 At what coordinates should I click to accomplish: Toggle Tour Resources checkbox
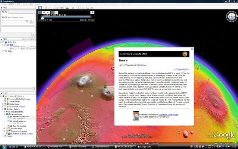point(9,126)
